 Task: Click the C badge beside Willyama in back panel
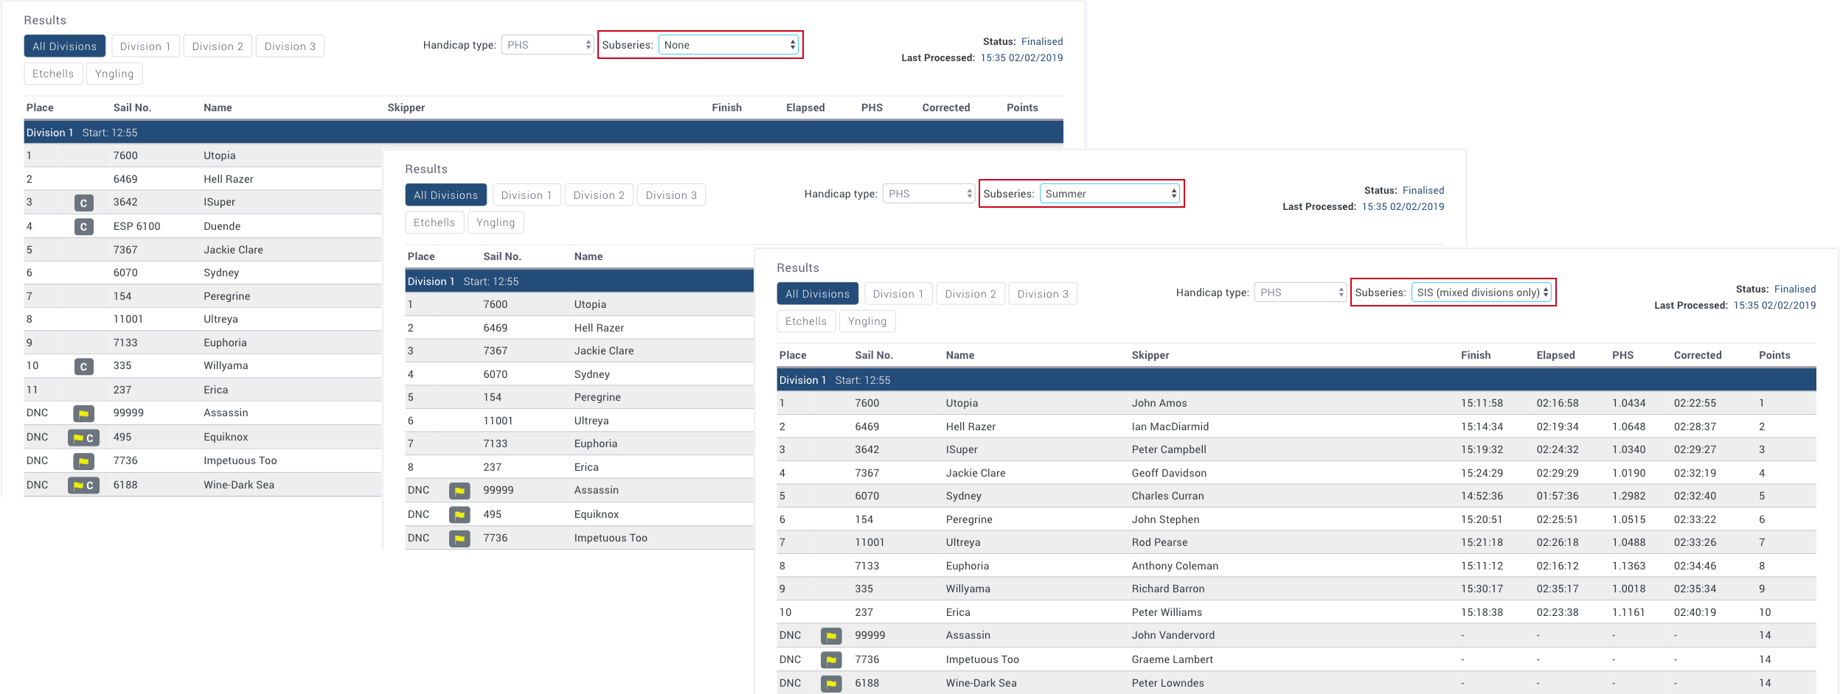coord(83,366)
